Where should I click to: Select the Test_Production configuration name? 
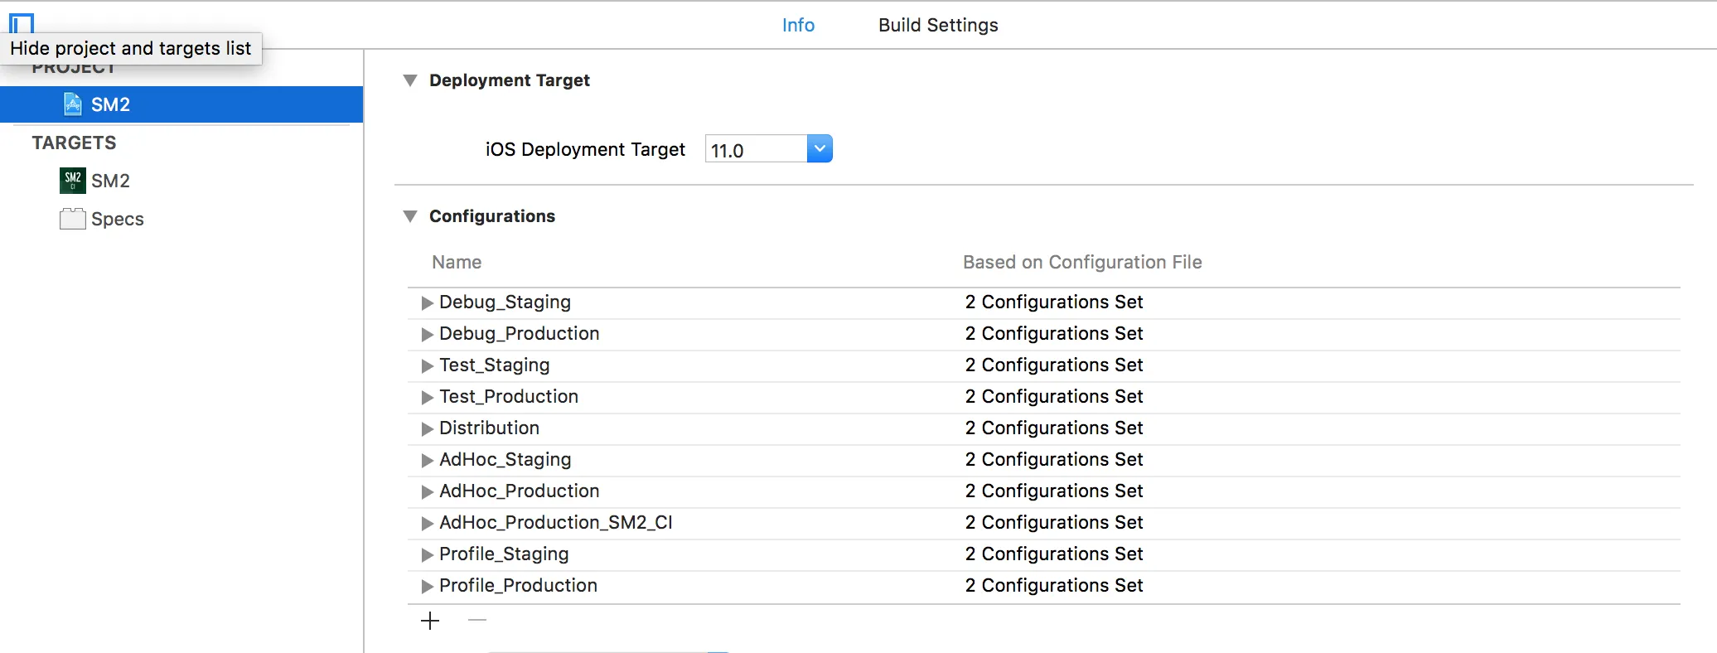pyautogui.click(x=509, y=397)
